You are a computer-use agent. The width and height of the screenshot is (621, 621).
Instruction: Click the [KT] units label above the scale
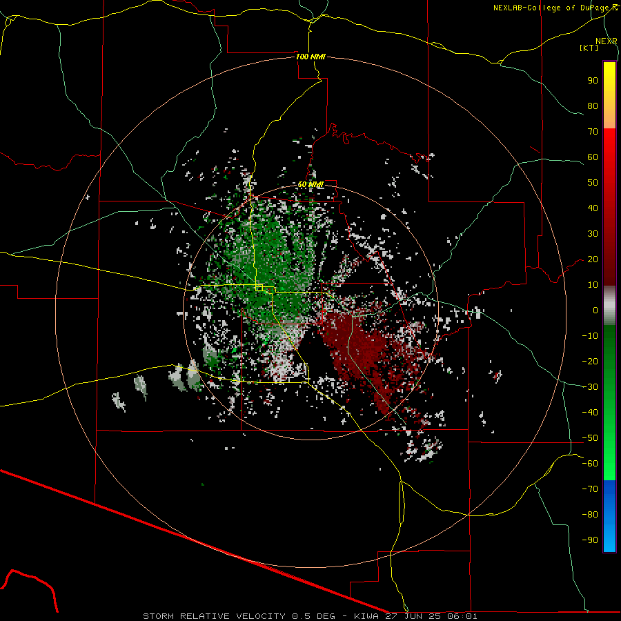click(x=589, y=48)
